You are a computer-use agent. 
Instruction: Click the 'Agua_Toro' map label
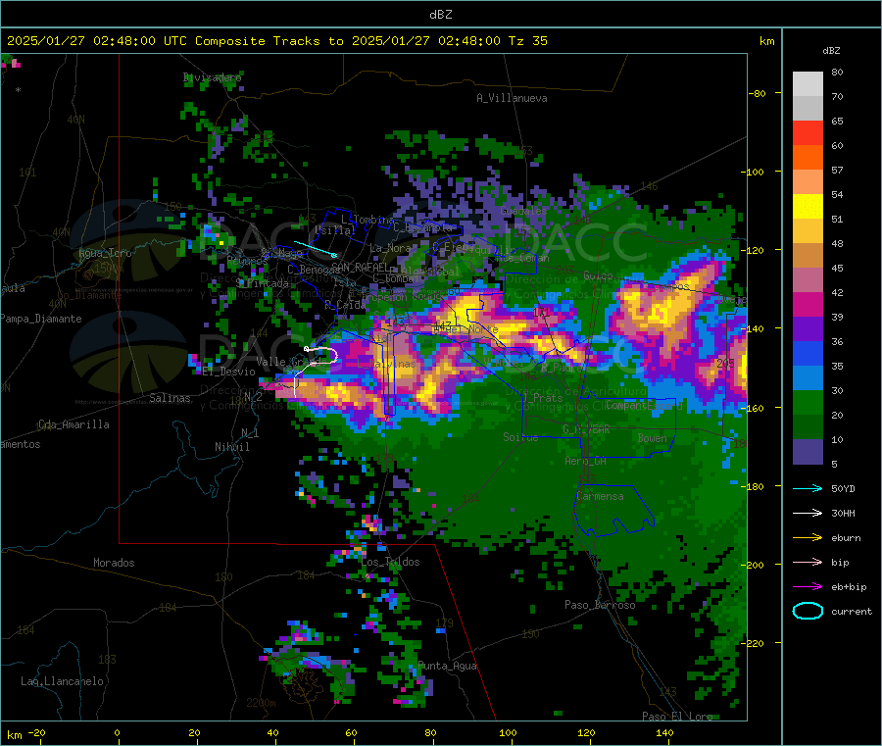(x=105, y=253)
